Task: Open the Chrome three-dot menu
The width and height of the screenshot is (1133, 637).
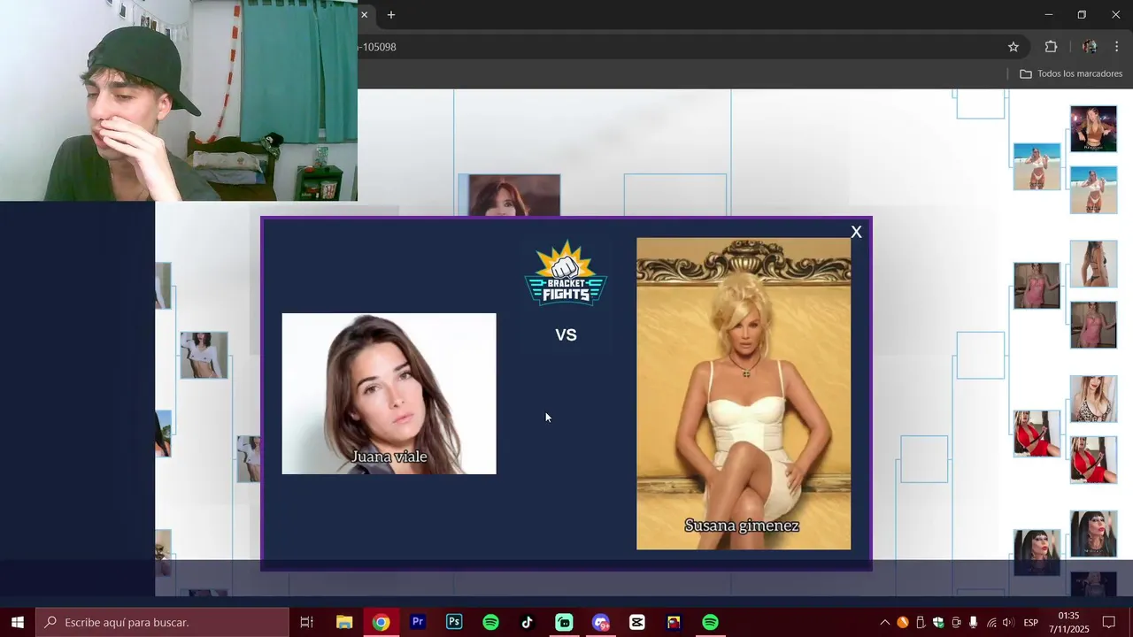Action: [1117, 47]
